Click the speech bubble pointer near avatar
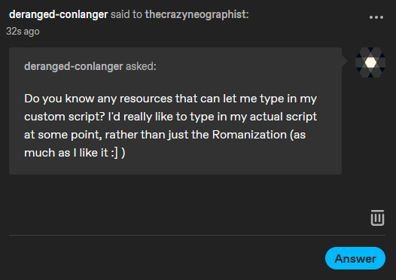Screen dimensions: 396x280 point(345,61)
